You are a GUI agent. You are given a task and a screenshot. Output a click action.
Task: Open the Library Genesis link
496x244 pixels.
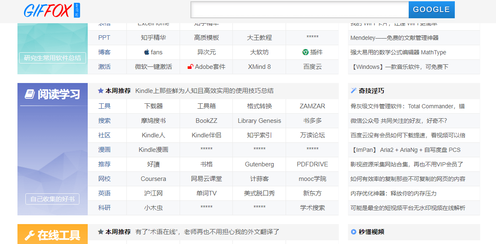tap(259, 121)
